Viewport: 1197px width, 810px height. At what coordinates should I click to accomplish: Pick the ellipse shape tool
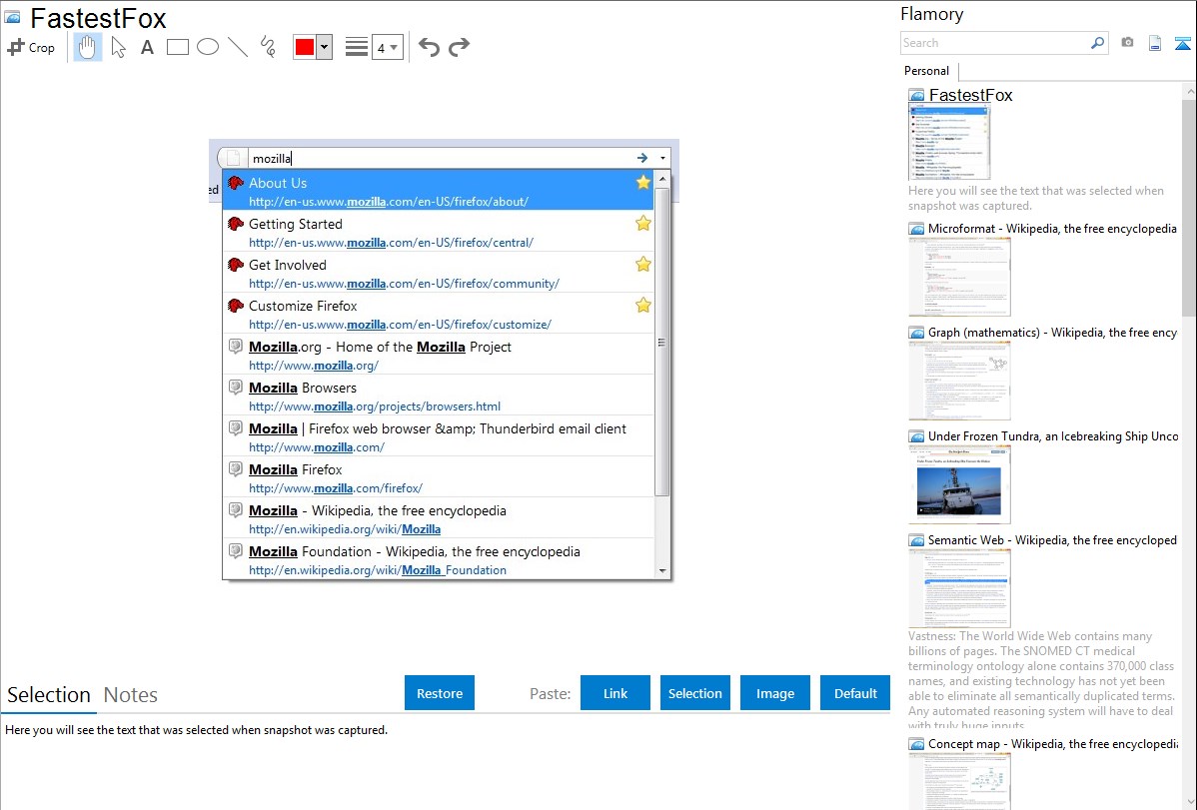coord(208,47)
